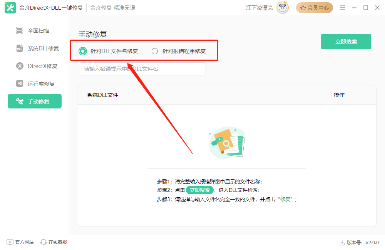Click the 金舟 app logo icon

pos(10,8)
